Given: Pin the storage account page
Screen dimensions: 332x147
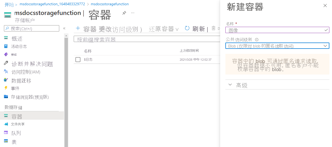Looking at the screenshot, I should [x=124, y=13].
